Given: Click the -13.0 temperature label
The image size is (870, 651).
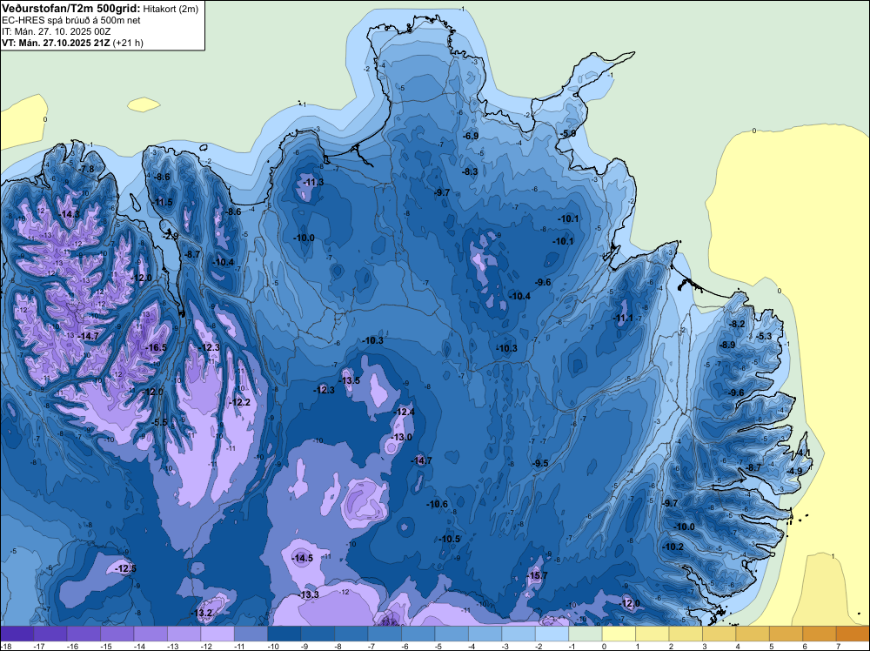Looking at the screenshot, I should tap(402, 437).
